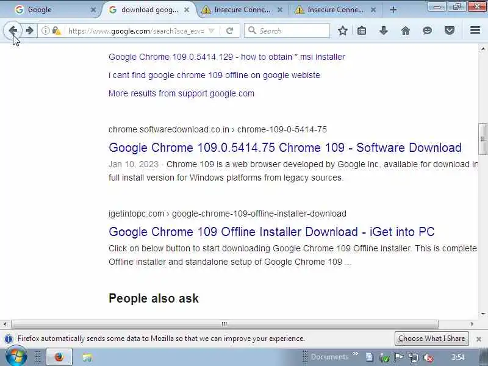Select the 'download goog...' tab

coord(149,10)
